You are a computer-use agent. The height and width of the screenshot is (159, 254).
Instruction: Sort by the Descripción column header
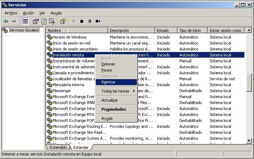click(131, 30)
